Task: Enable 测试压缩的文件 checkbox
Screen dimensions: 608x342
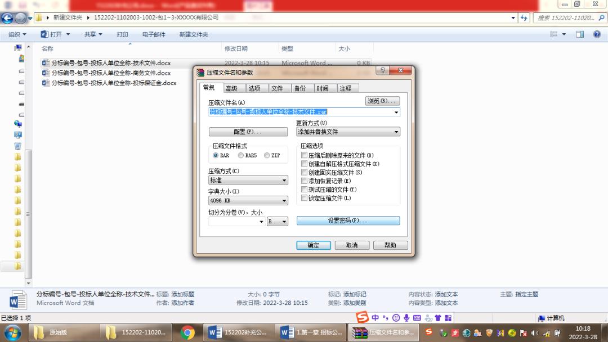Action: pyautogui.click(x=305, y=189)
